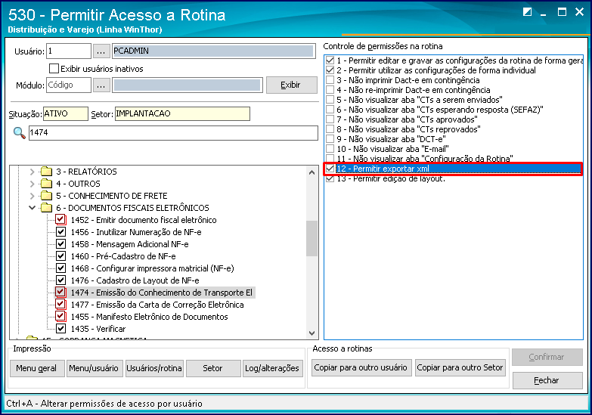
Task: Collapse 6 - DOCUMENTOS FISCAIS ELETRÔNICOS node
Action: tap(32, 208)
